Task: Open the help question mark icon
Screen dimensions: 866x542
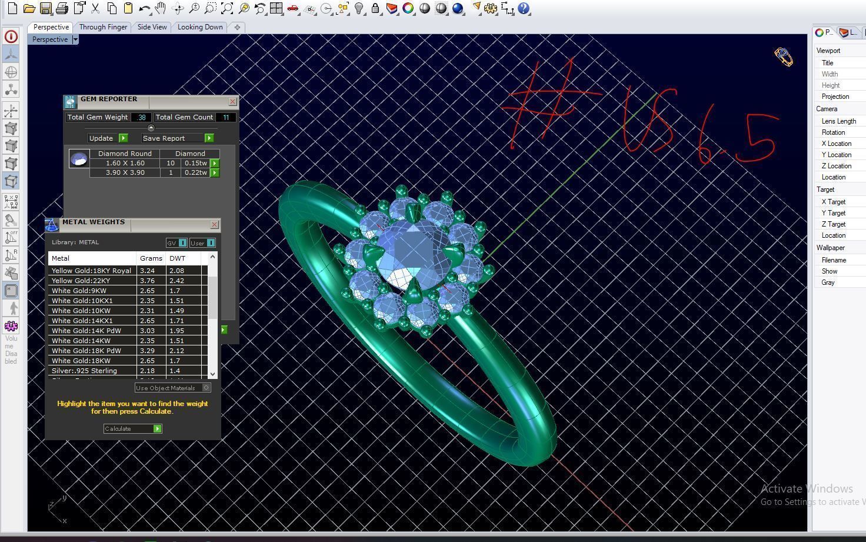Action: coord(524,9)
